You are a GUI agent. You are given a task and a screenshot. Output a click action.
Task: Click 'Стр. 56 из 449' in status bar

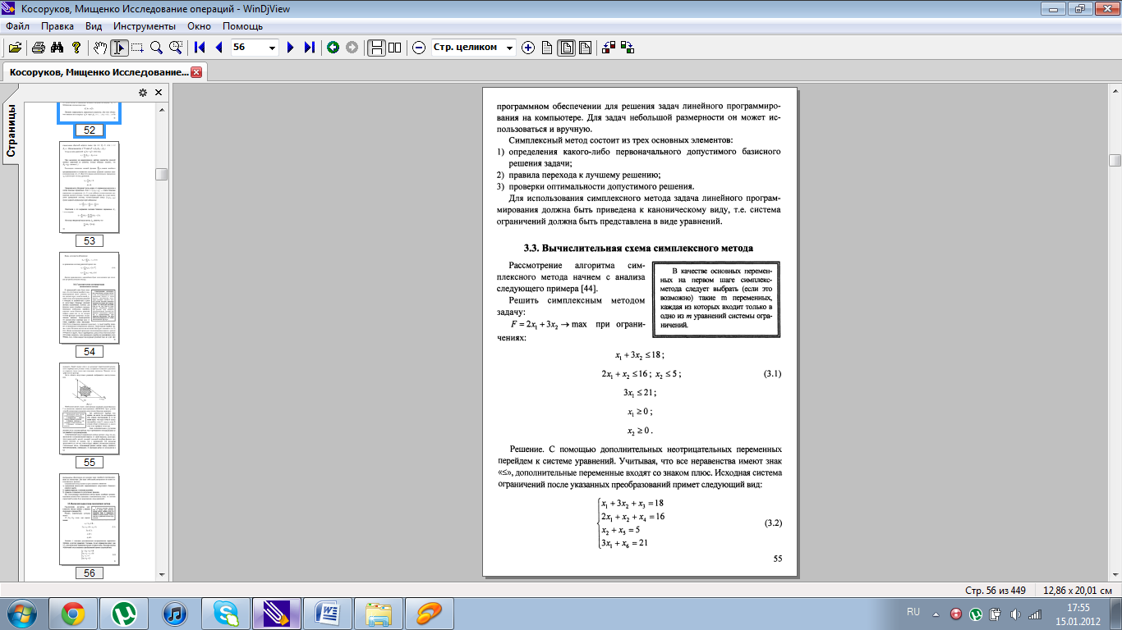996,591
